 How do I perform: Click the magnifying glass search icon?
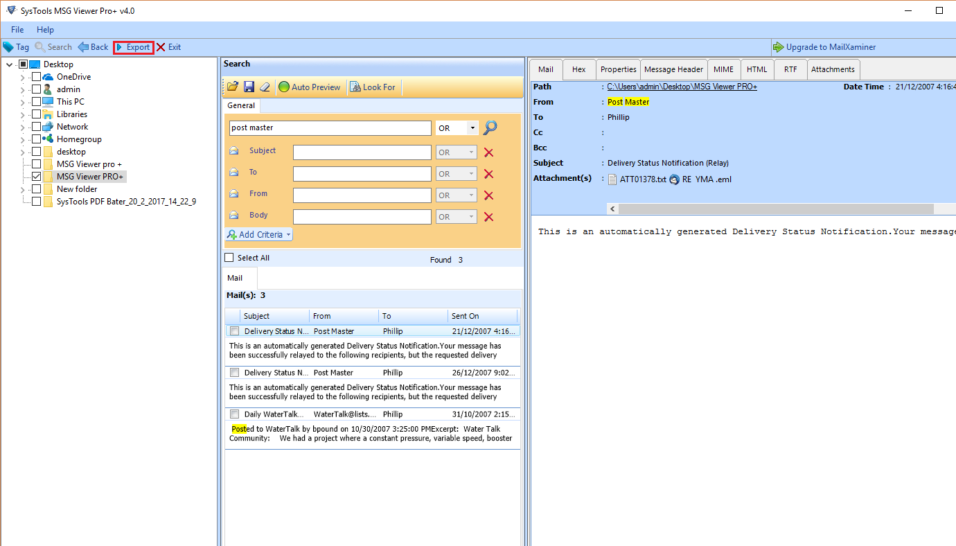point(490,127)
